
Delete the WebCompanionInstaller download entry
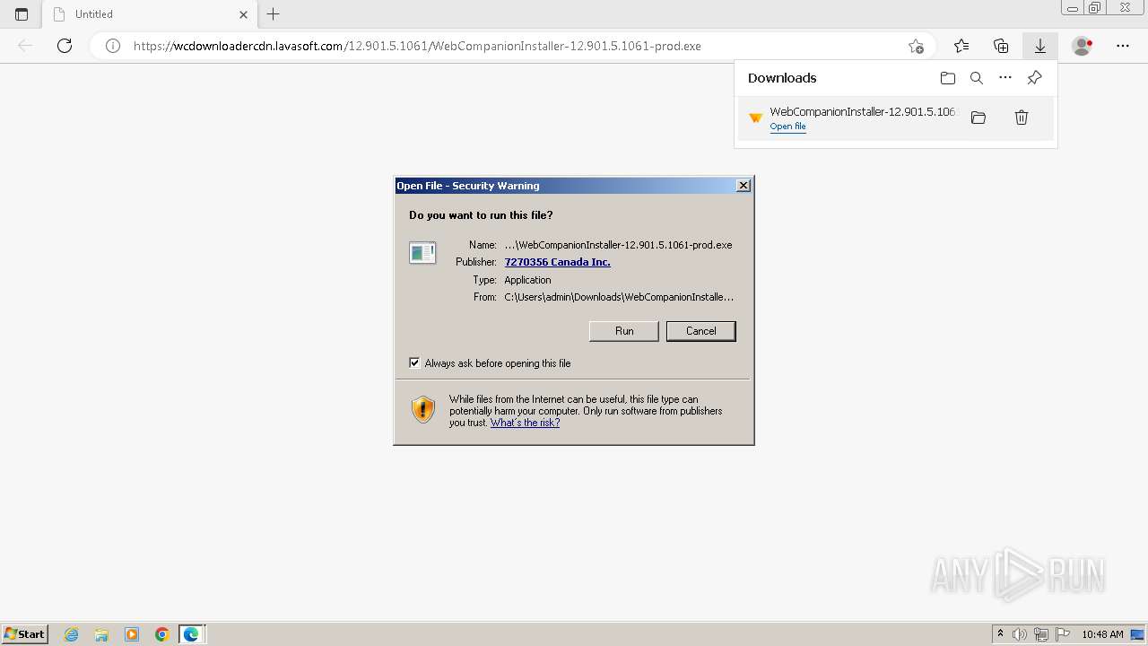pos(1021,118)
